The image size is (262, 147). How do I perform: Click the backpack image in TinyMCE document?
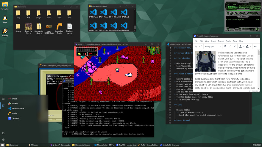(205, 61)
